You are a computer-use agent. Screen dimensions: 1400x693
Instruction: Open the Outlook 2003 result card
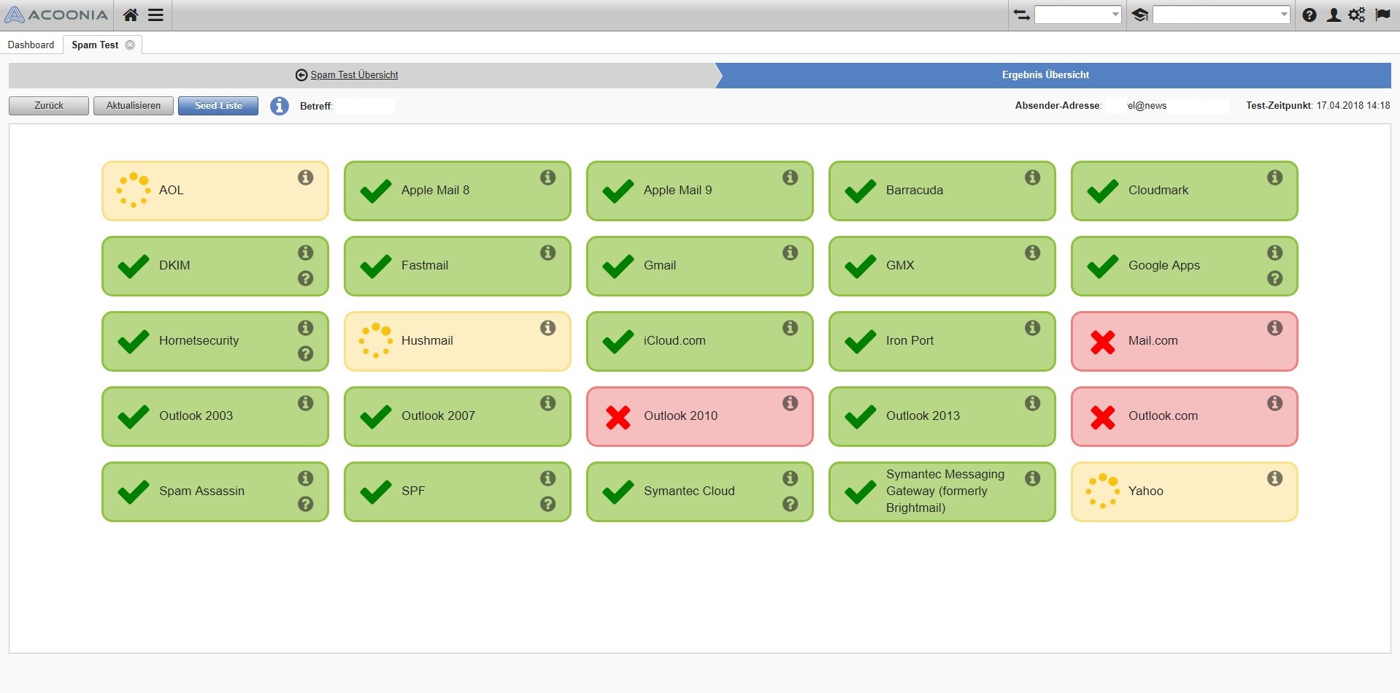[215, 416]
